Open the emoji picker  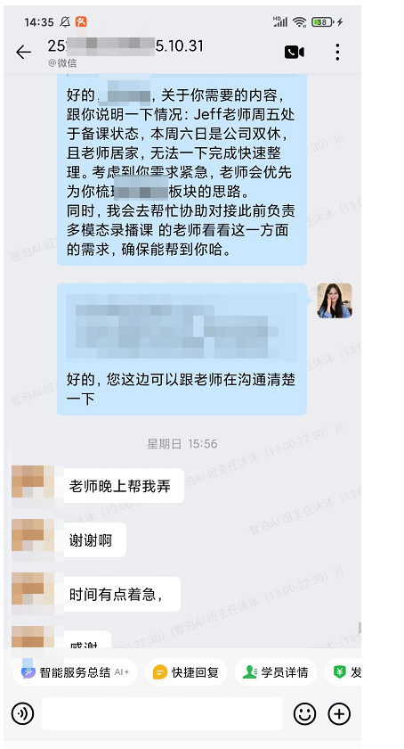(x=304, y=714)
